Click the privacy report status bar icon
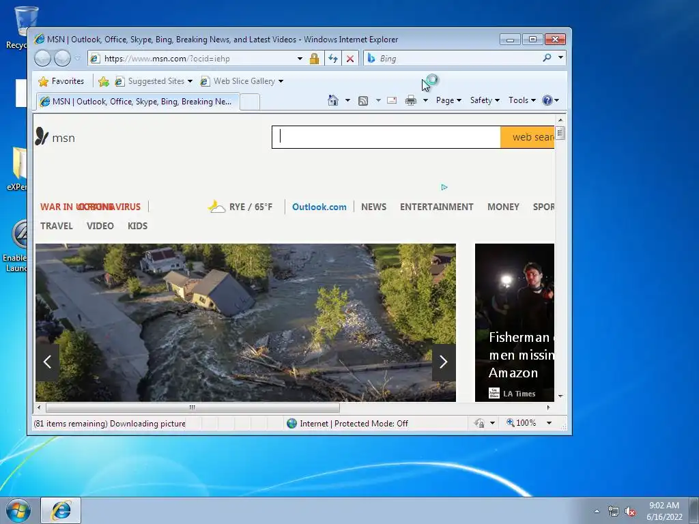The height and width of the screenshot is (524, 699). coord(480,423)
